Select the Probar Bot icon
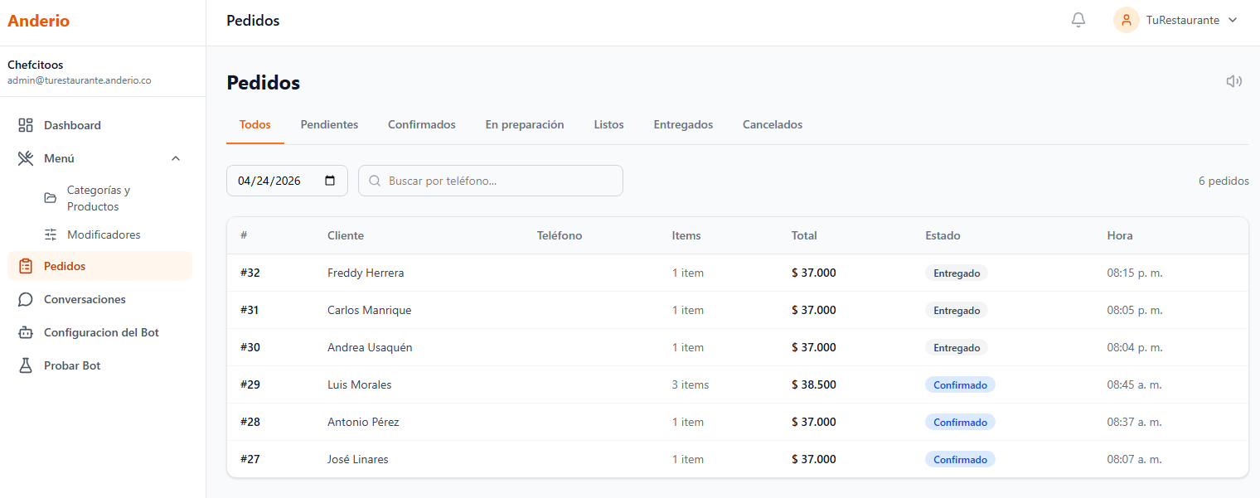 (24, 365)
